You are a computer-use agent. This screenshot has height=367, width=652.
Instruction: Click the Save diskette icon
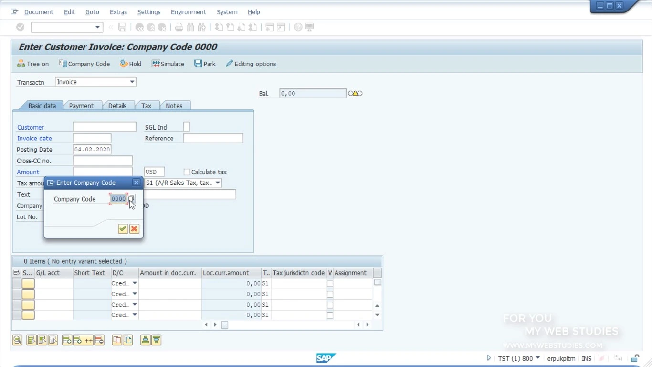[x=122, y=27]
